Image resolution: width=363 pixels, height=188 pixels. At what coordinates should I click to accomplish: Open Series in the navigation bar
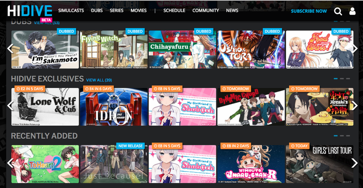(116, 10)
